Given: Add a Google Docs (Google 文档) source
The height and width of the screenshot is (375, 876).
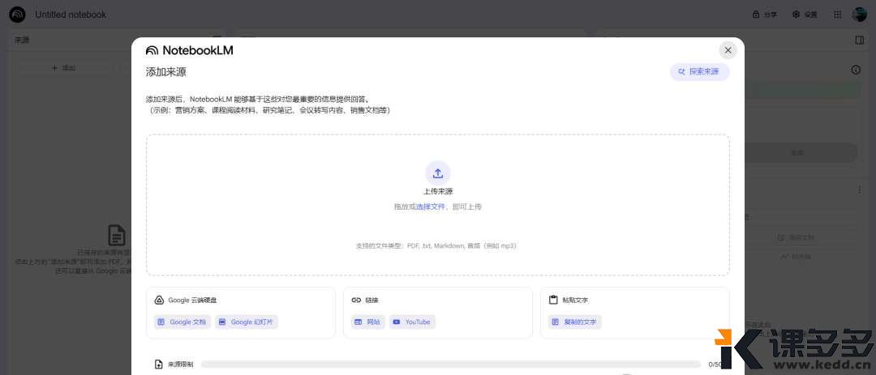Looking at the screenshot, I should [x=182, y=322].
